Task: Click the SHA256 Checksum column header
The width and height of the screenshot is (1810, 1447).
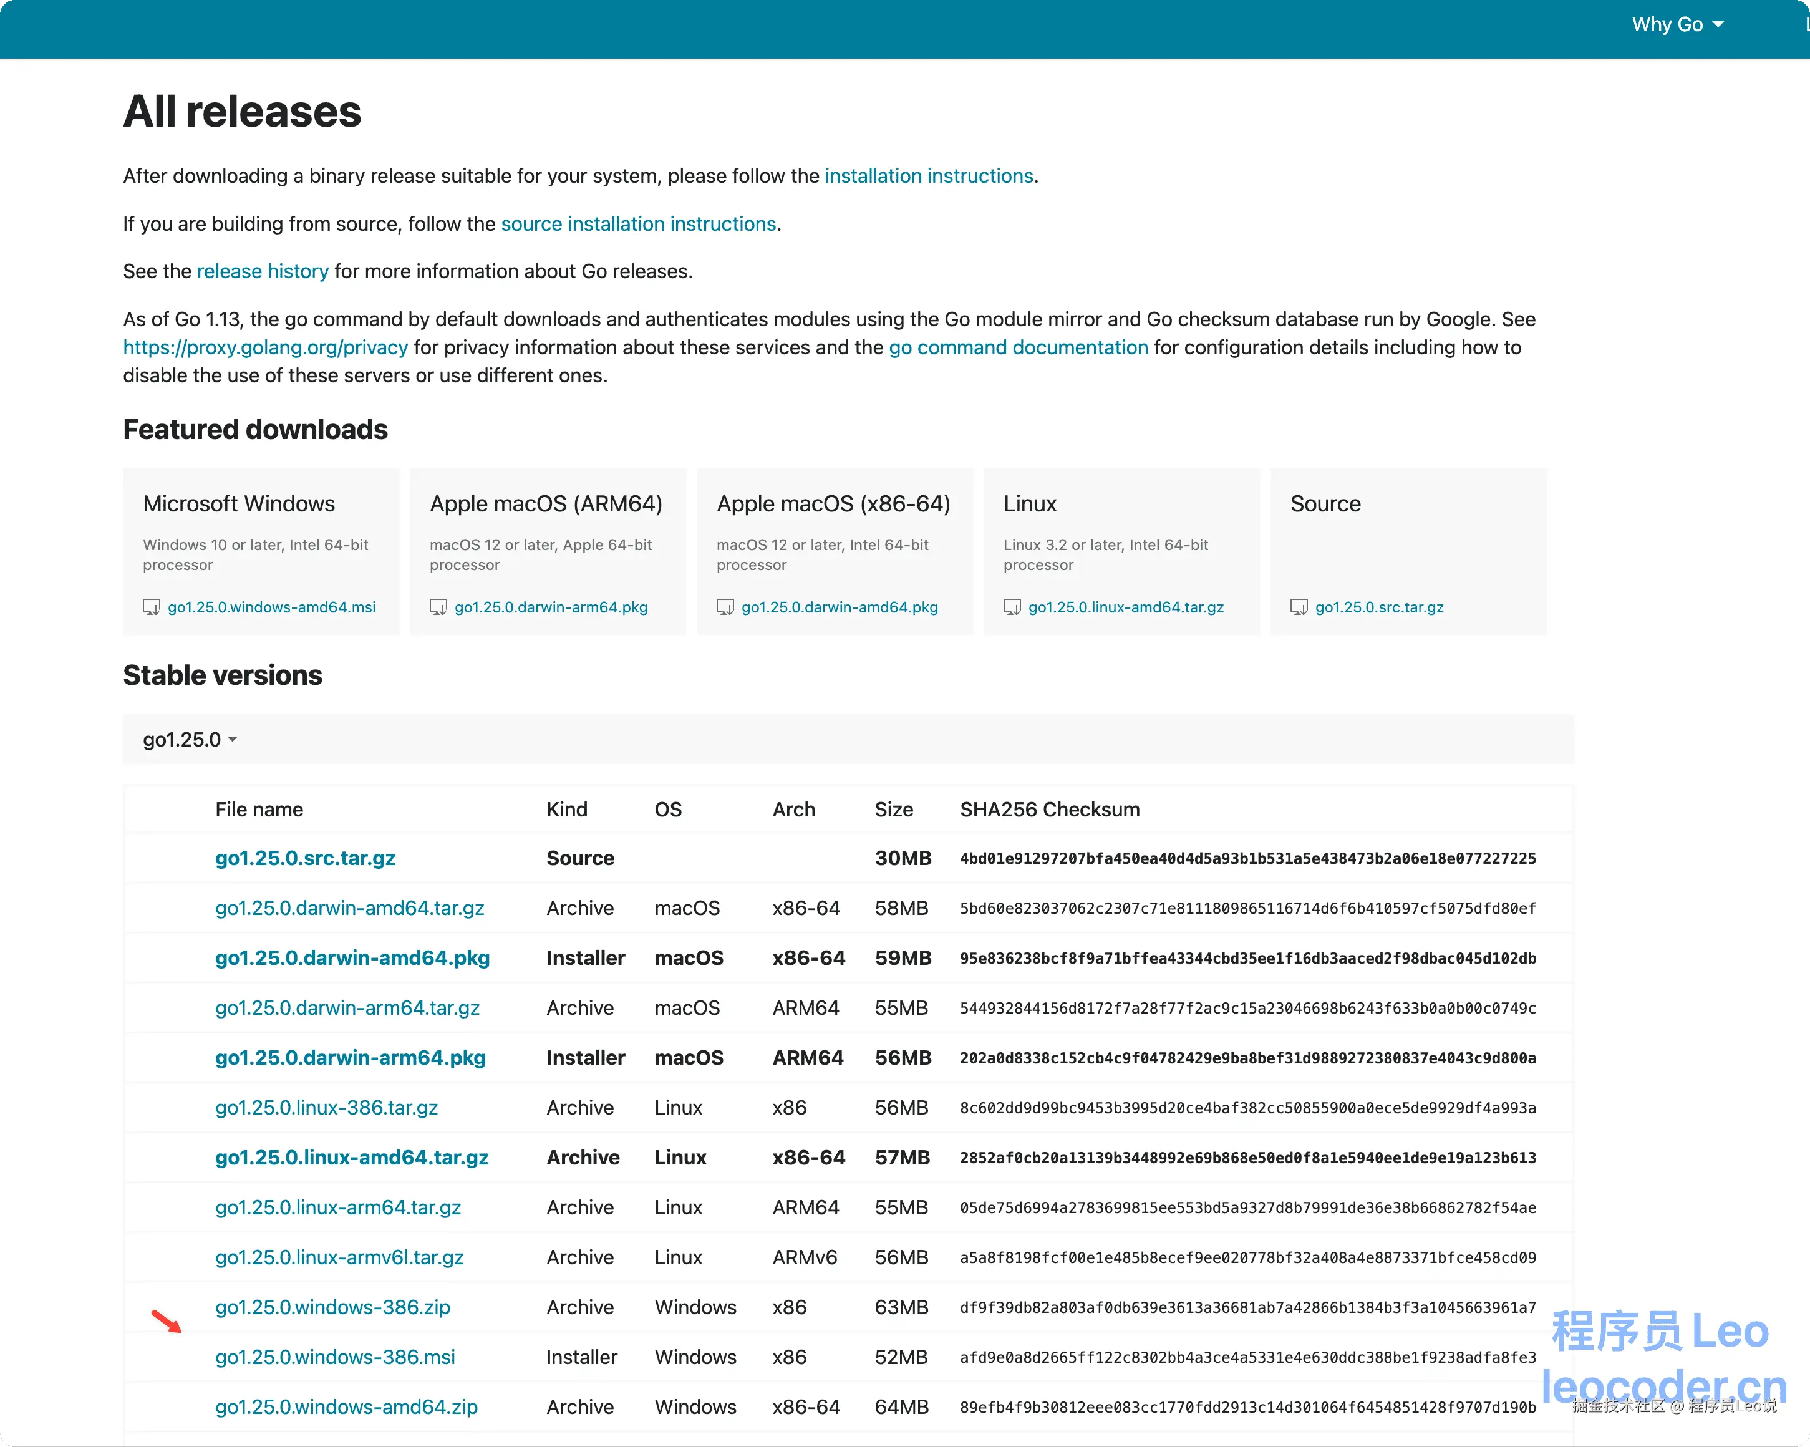Action: [x=1050, y=810]
